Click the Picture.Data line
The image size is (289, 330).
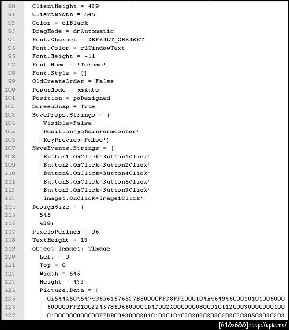(x=69, y=290)
